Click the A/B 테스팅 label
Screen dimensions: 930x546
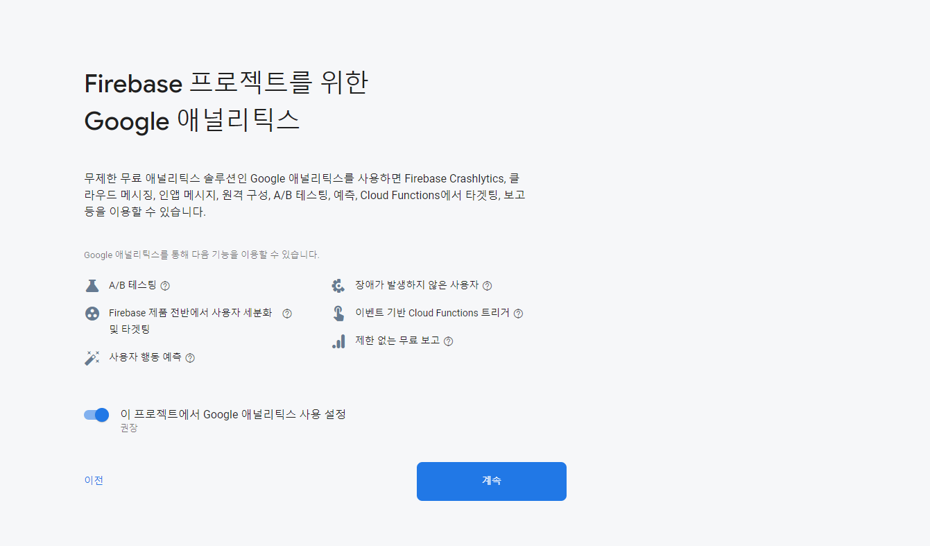point(132,285)
